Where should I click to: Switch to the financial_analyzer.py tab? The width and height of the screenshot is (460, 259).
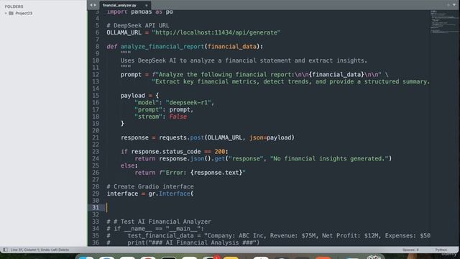120,5
